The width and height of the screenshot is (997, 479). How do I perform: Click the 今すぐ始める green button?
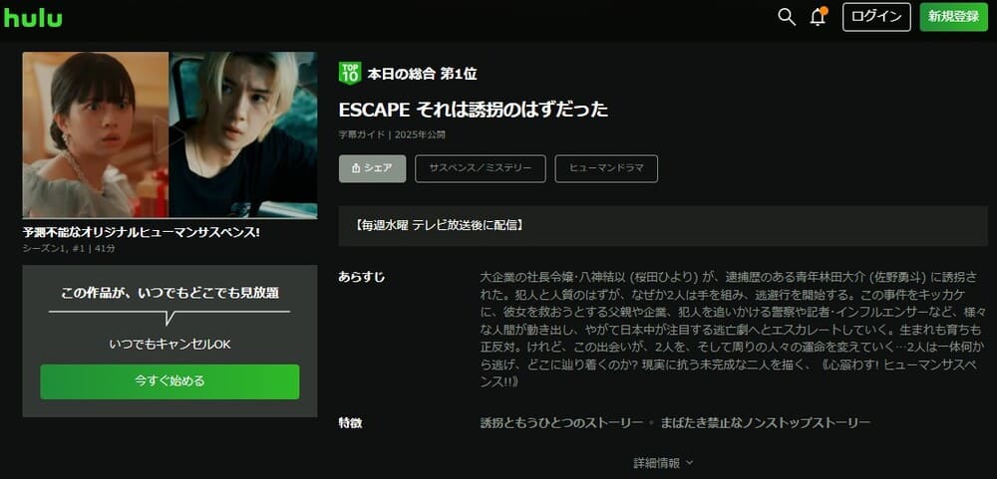169,381
